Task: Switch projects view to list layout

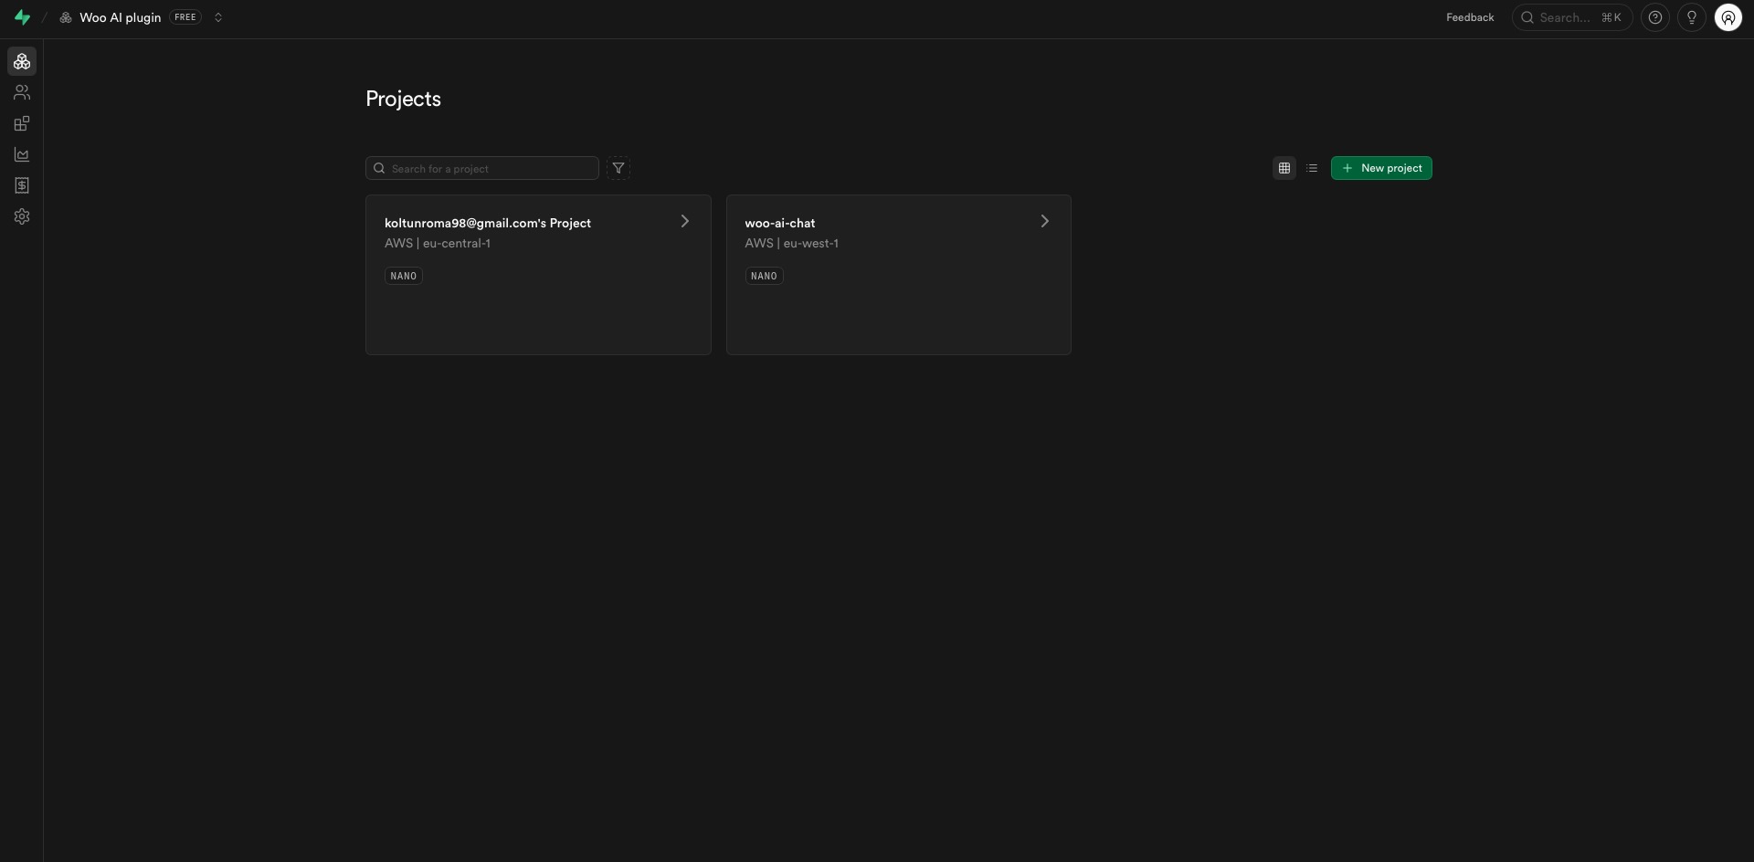Action: (1312, 168)
